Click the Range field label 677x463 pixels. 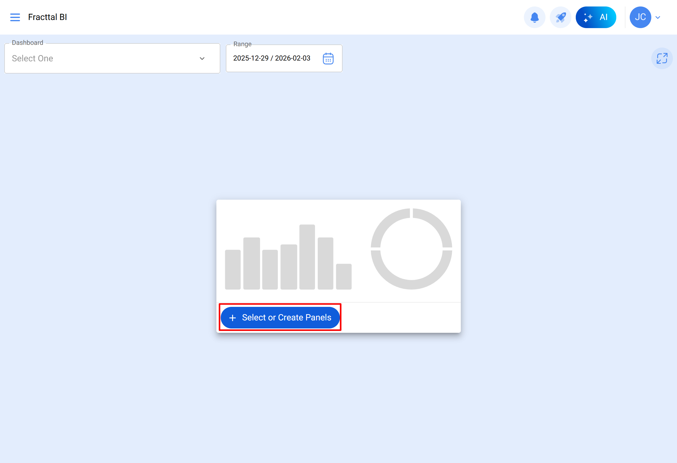(242, 44)
